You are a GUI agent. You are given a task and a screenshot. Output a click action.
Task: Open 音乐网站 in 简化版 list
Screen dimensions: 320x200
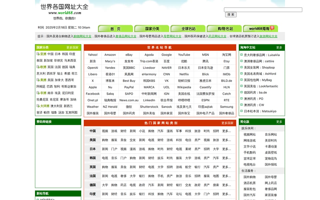271,134
